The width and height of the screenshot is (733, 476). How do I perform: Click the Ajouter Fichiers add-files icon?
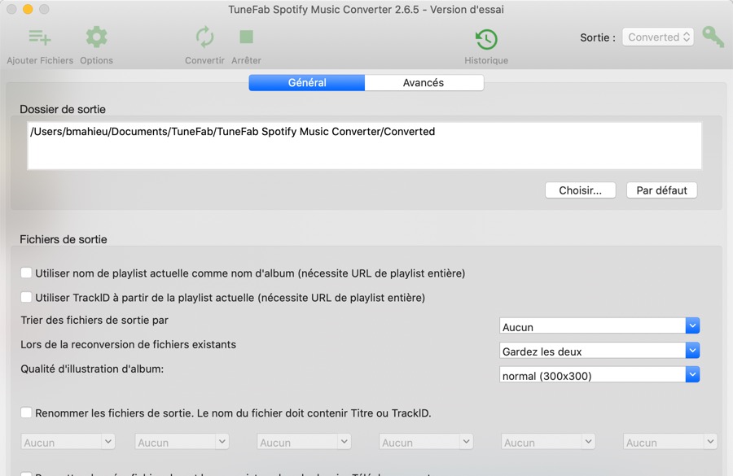pyautogui.click(x=39, y=37)
